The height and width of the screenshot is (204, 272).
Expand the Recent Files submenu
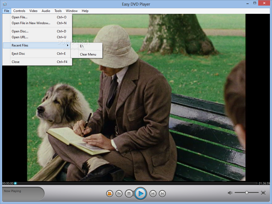pos(37,45)
